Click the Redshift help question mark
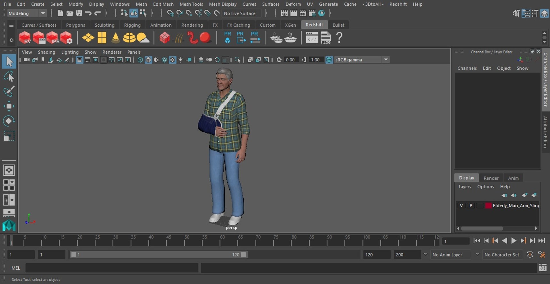The width and height of the screenshot is (550, 284). click(x=339, y=38)
